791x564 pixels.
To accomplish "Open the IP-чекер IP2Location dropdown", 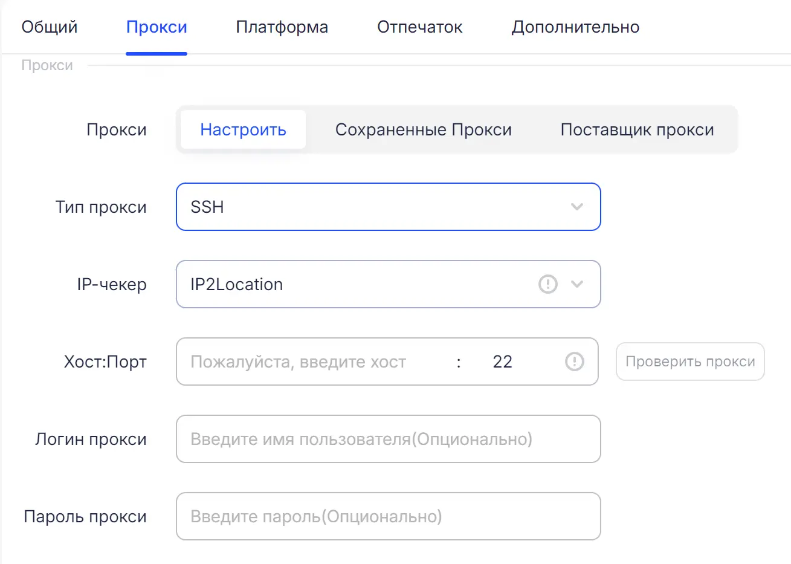I will [x=388, y=284].
